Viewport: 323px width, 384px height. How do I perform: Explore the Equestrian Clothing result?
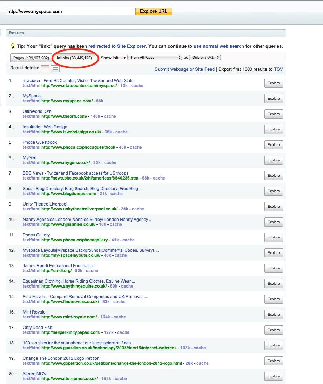[x=274, y=284]
